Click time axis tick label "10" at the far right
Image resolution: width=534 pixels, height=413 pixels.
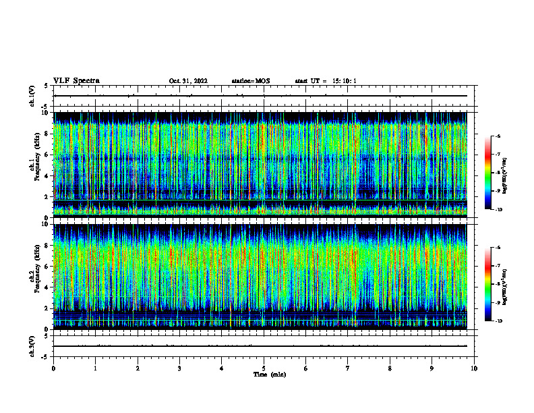tap(474, 368)
